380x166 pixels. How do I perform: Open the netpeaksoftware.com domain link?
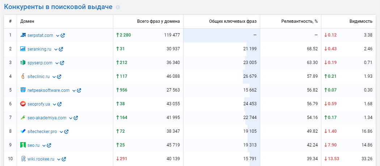tap(48, 90)
